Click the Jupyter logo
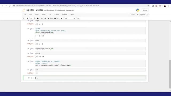Viewport: 171px width, 96px height. click(28, 10)
